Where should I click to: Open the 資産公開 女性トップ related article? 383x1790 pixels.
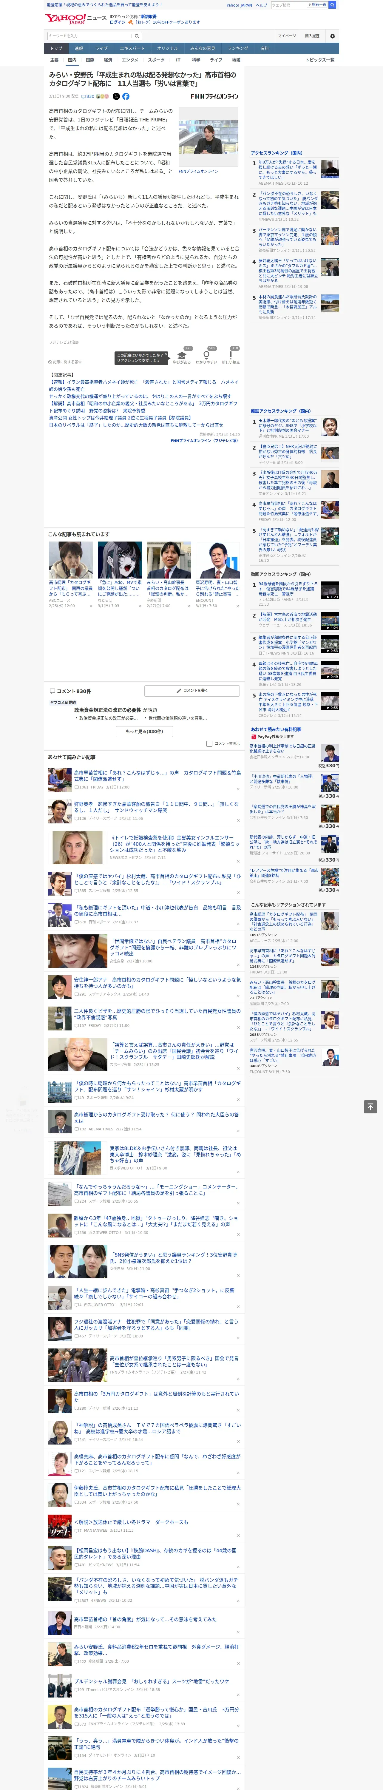tap(120, 418)
